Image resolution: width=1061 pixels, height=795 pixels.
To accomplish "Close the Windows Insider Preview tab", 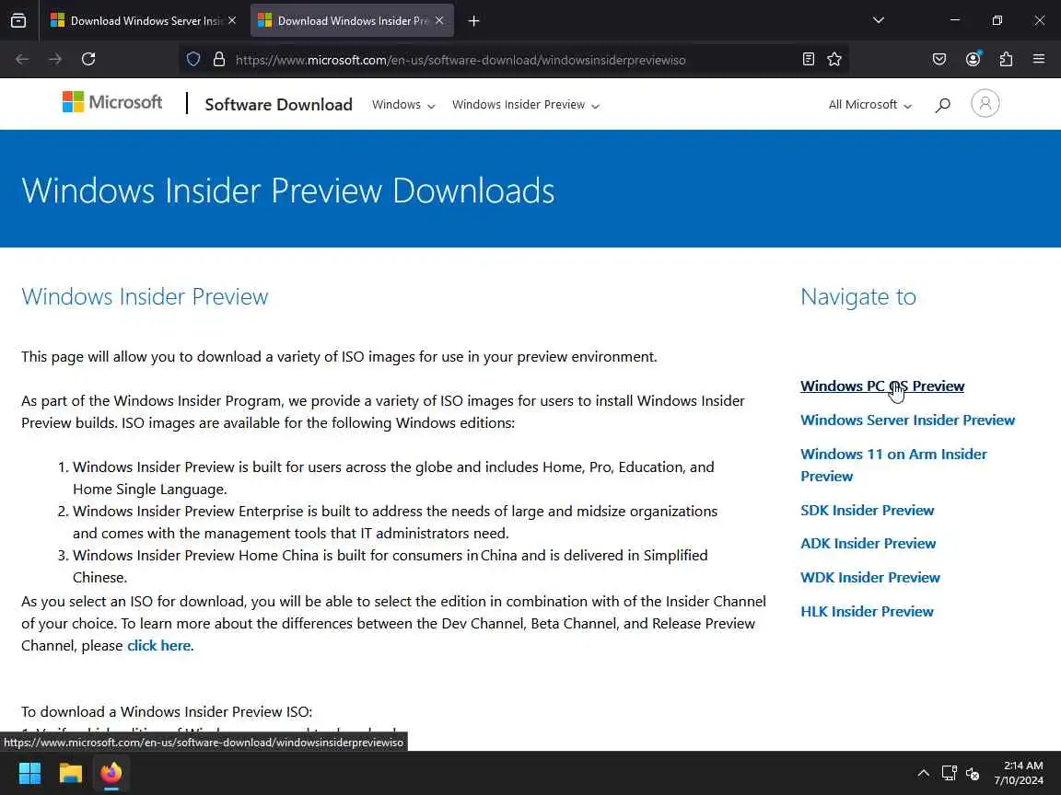I will (439, 21).
